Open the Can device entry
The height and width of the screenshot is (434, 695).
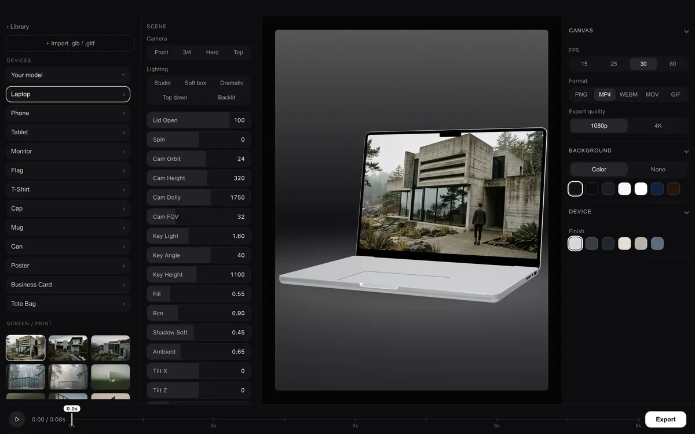68,247
